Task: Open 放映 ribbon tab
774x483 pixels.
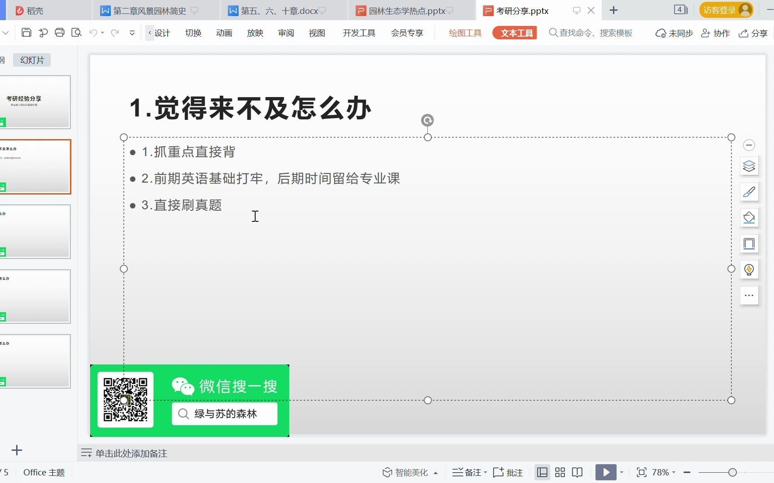Action: click(x=255, y=33)
